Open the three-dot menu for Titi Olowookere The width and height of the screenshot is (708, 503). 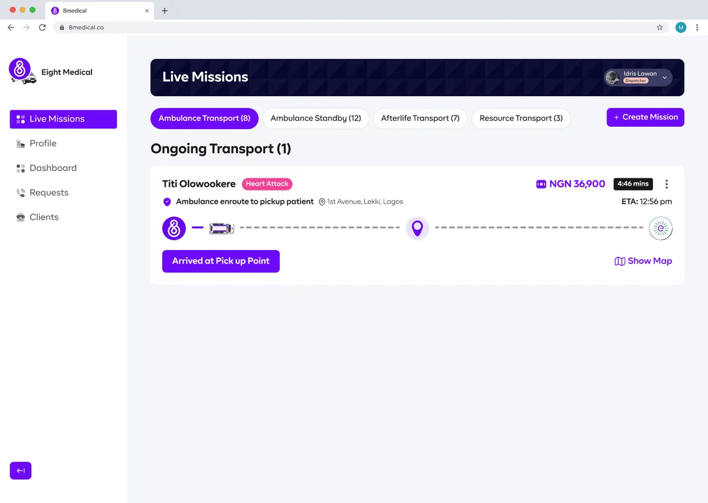667,184
